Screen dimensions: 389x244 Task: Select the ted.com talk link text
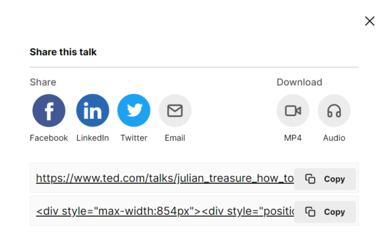[165, 178]
